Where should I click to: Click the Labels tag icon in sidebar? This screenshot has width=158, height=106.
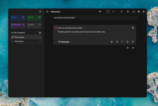(40, 25)
